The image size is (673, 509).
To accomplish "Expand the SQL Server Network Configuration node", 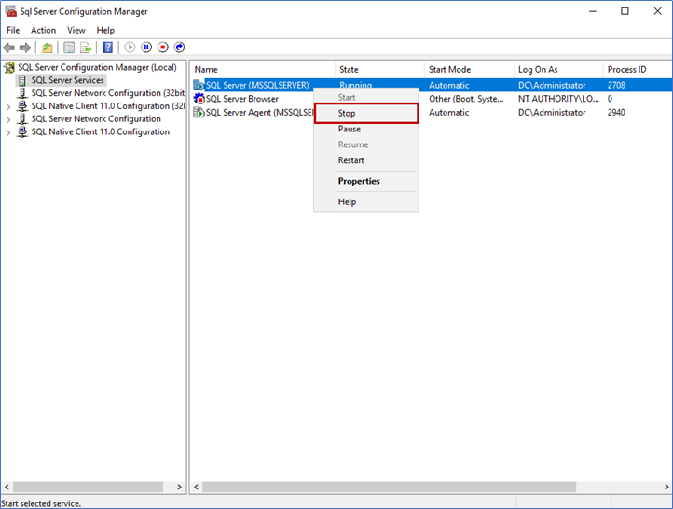I will click(x=8, y=119).
